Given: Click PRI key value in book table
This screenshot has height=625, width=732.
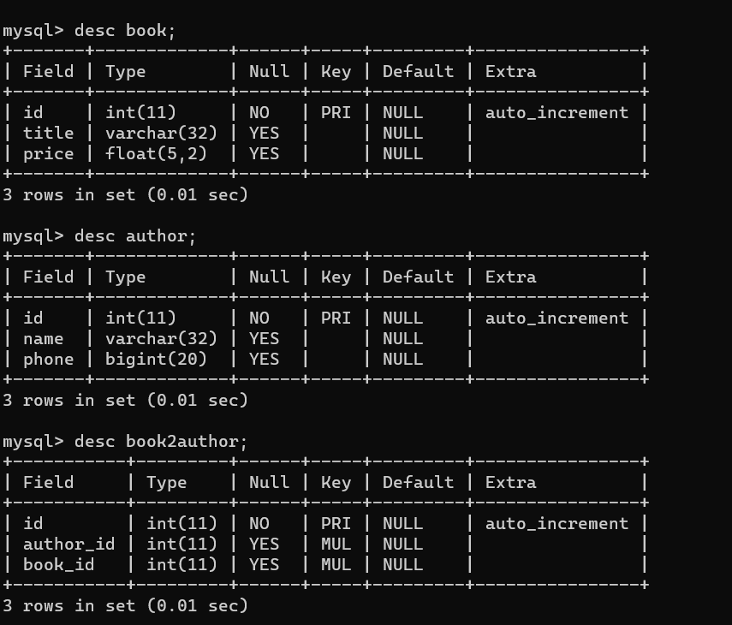Looking at the screenshot, I should coord(336,113).
